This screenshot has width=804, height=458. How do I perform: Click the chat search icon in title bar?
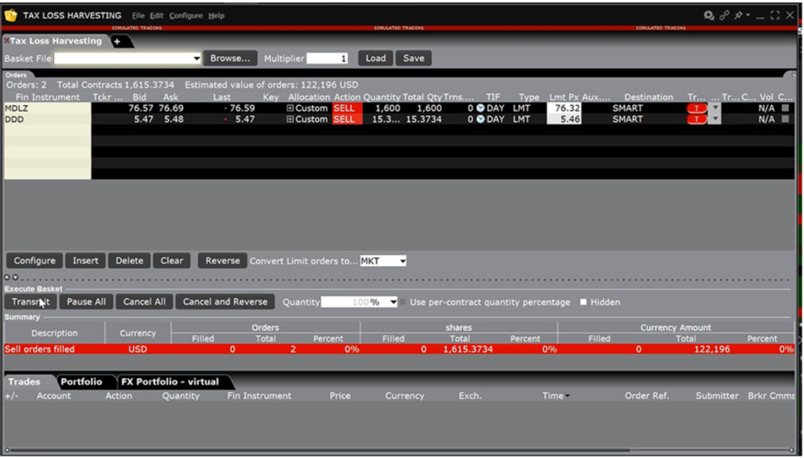click(709, 15)
